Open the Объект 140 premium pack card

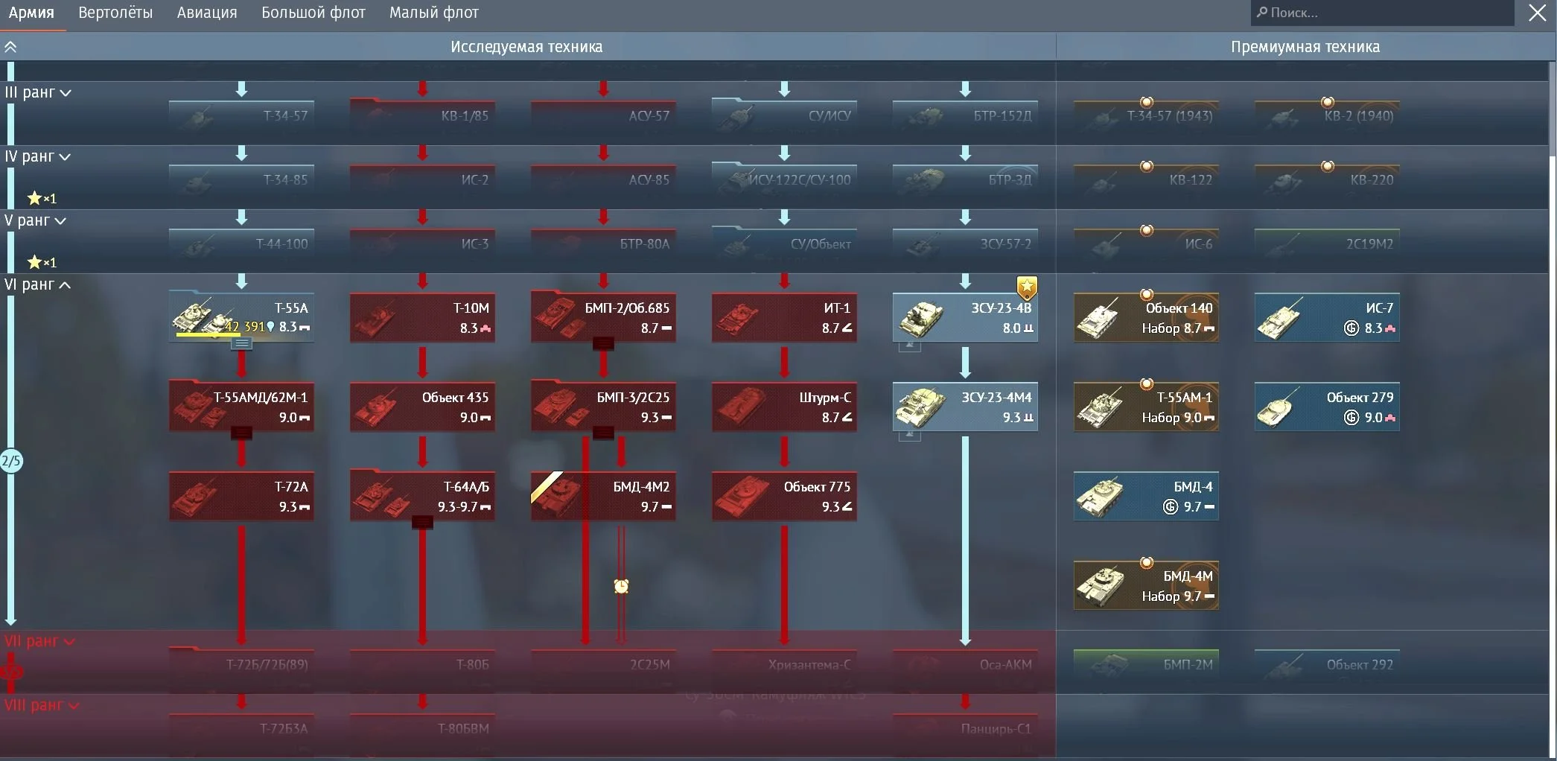pyautogui.click(x=1146, y=316)
